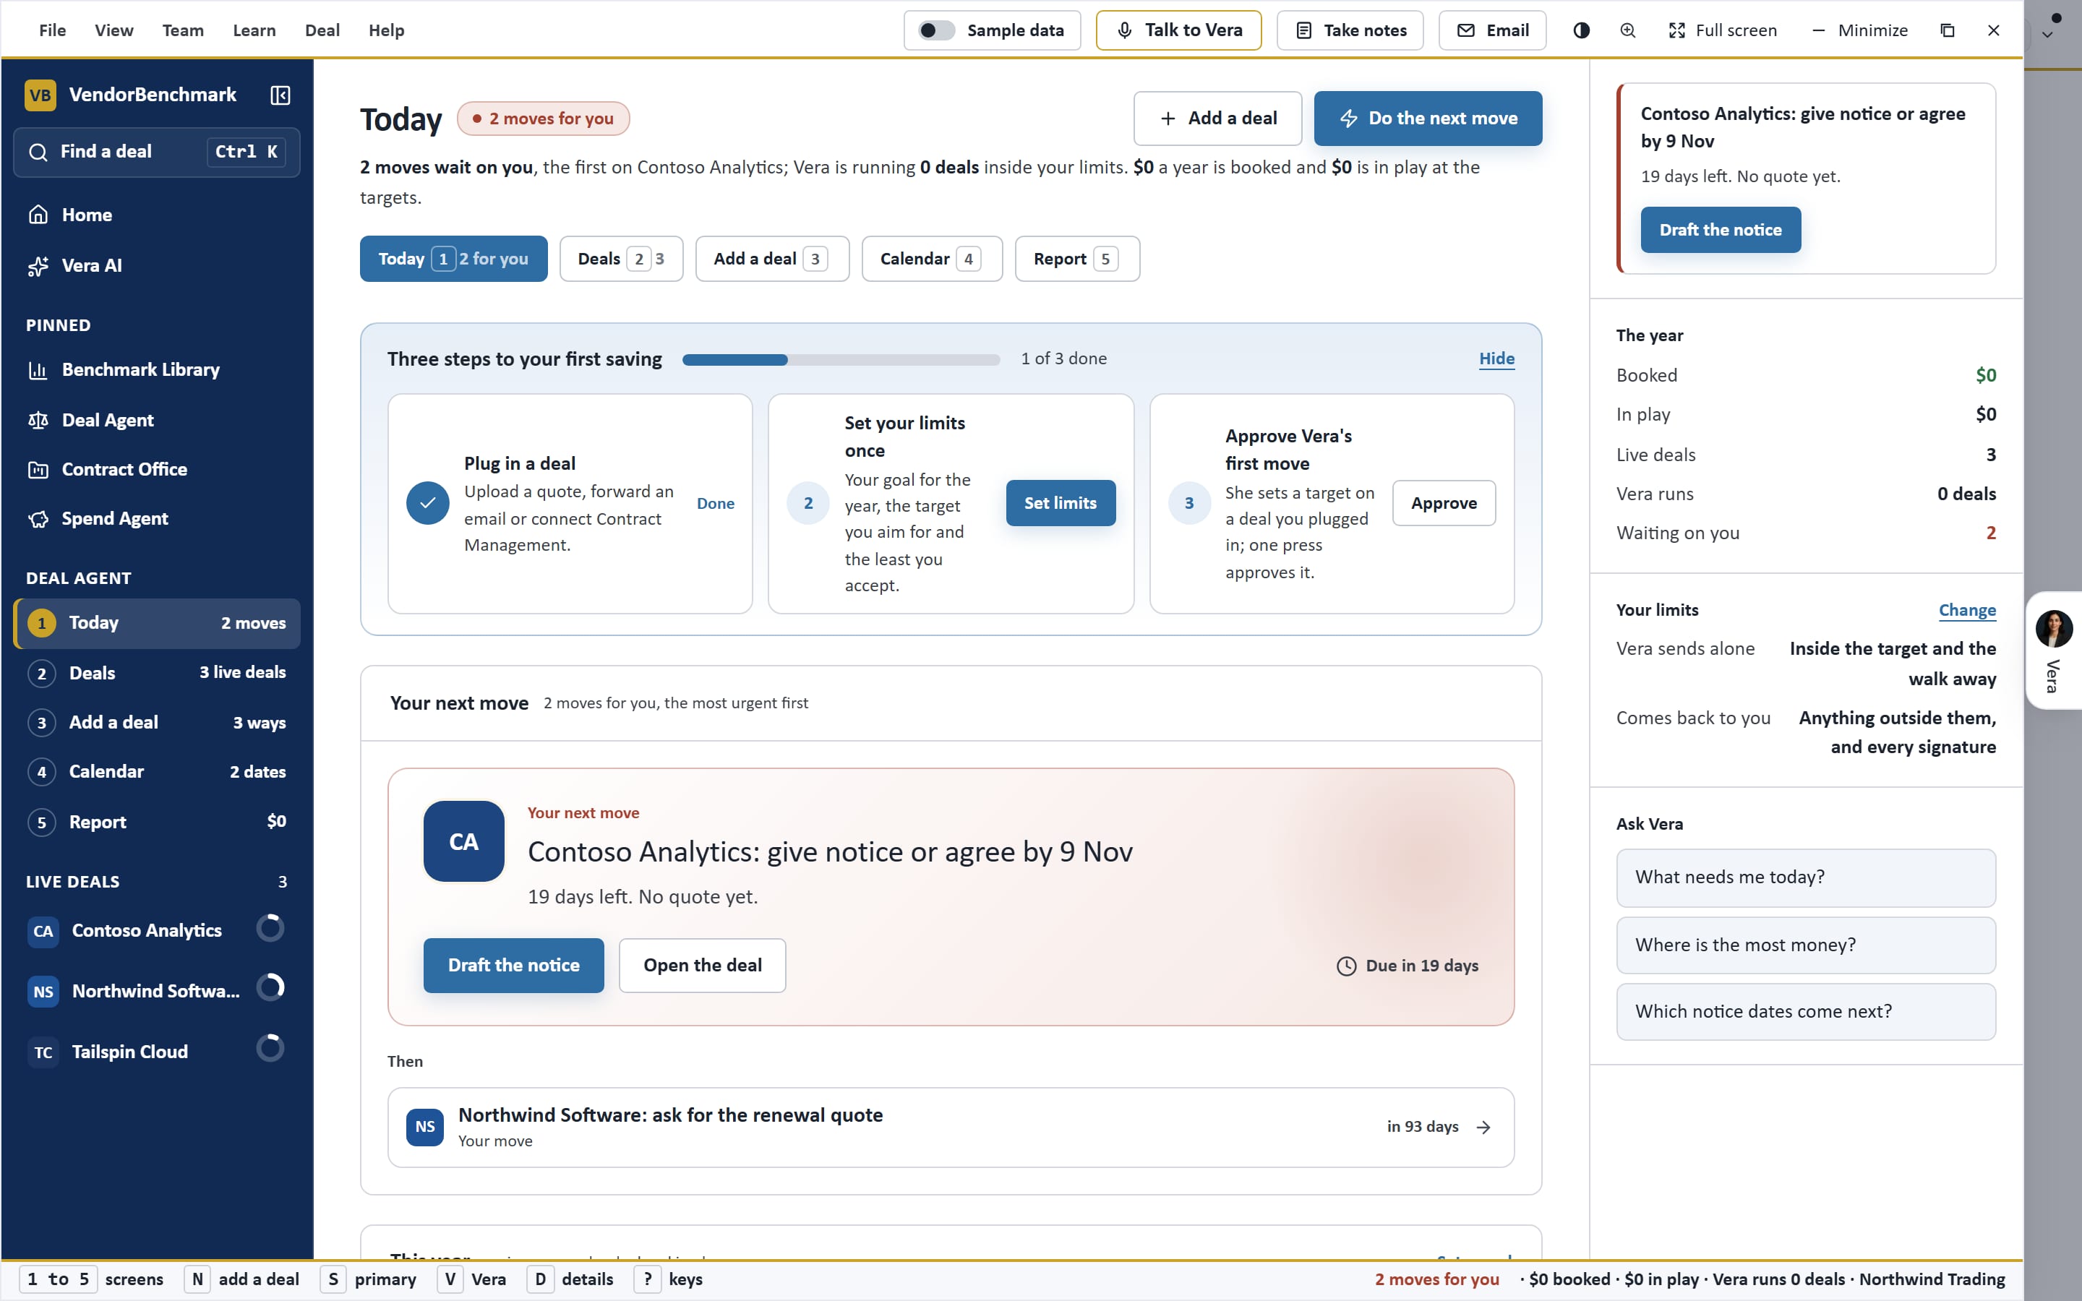
Task: Open pinned Deal Agent scales item
Action: (x=157, y=420)
